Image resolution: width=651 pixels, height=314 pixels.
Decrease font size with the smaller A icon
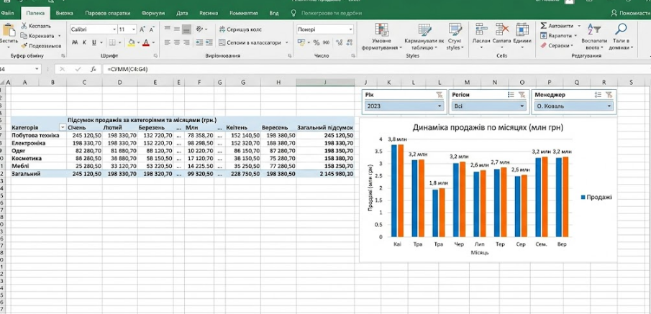[x=152, y=29]
